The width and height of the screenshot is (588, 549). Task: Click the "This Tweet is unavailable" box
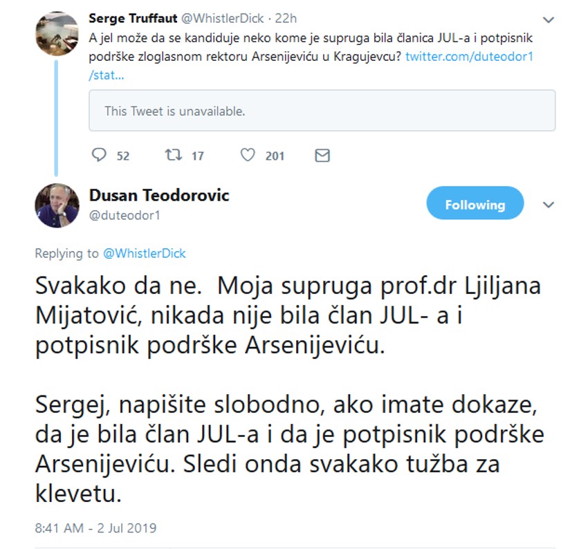(322, 111)
